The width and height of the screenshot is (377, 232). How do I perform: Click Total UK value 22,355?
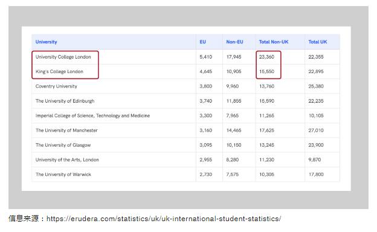(x=316, y=57)
